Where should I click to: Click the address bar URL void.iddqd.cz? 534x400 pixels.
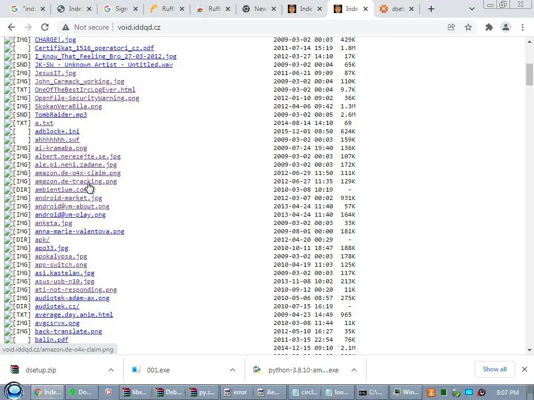pos(139,27)
